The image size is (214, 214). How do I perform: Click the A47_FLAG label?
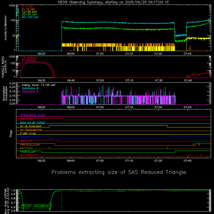26,148
